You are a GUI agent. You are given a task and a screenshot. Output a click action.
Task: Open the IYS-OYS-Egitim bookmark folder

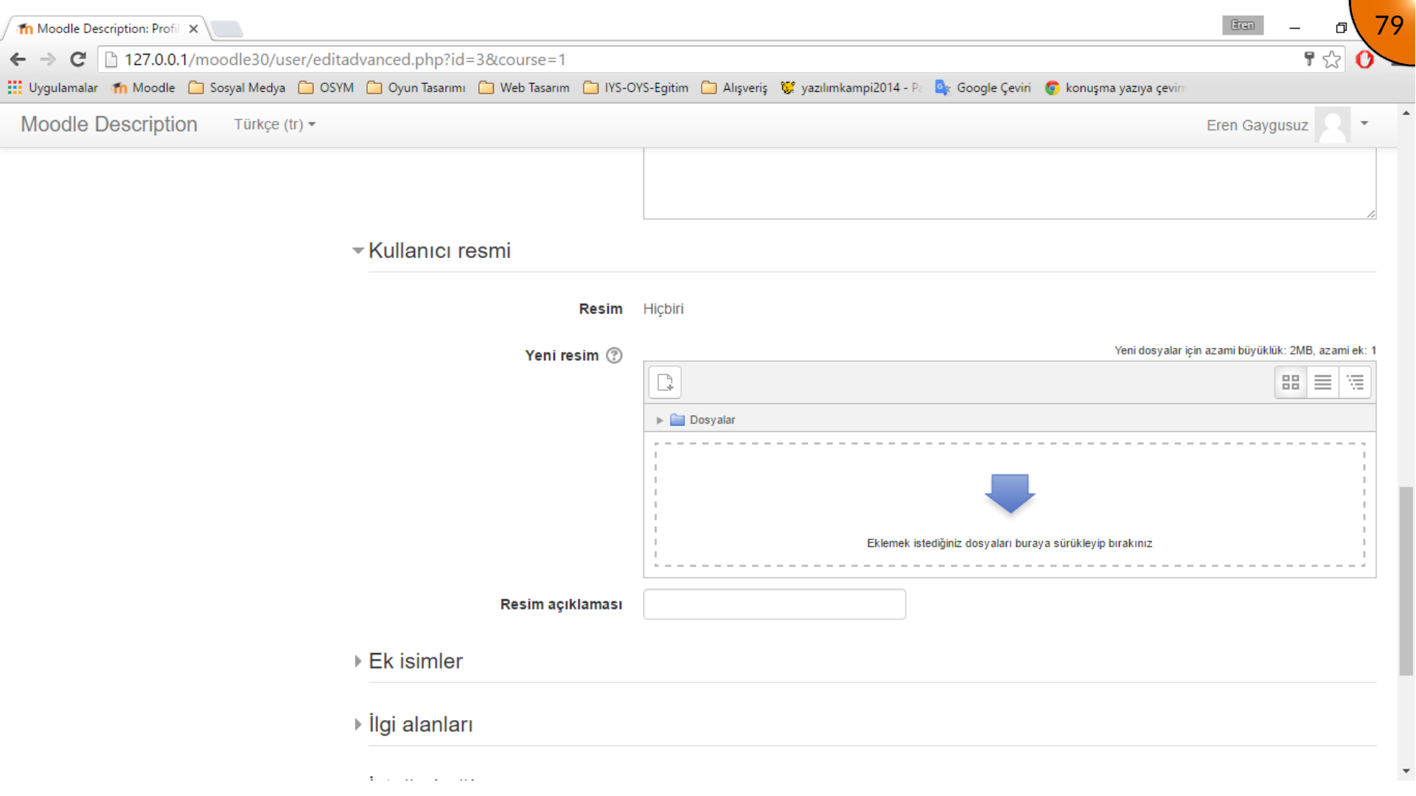pos(635,88)
